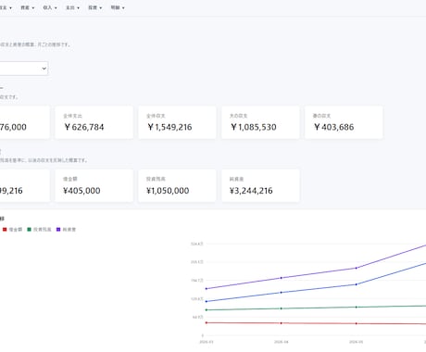Viewport: 426px width, 352px height.
Task: Click the purple line point at 2026-04
Action: click(x=281, y=278)
